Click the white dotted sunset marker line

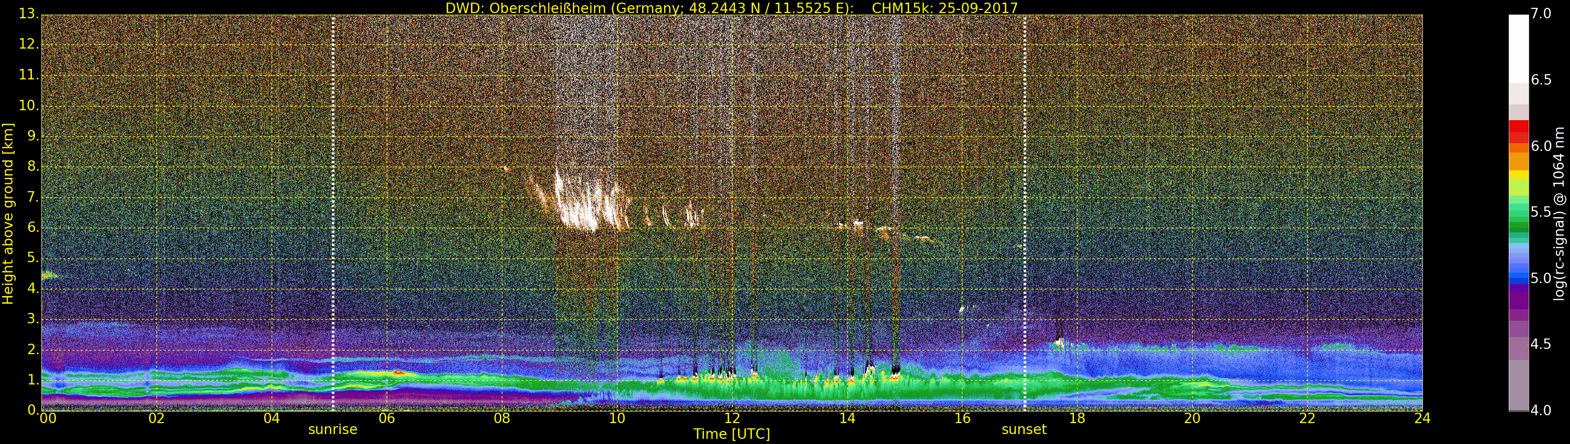coord(1025,213)
